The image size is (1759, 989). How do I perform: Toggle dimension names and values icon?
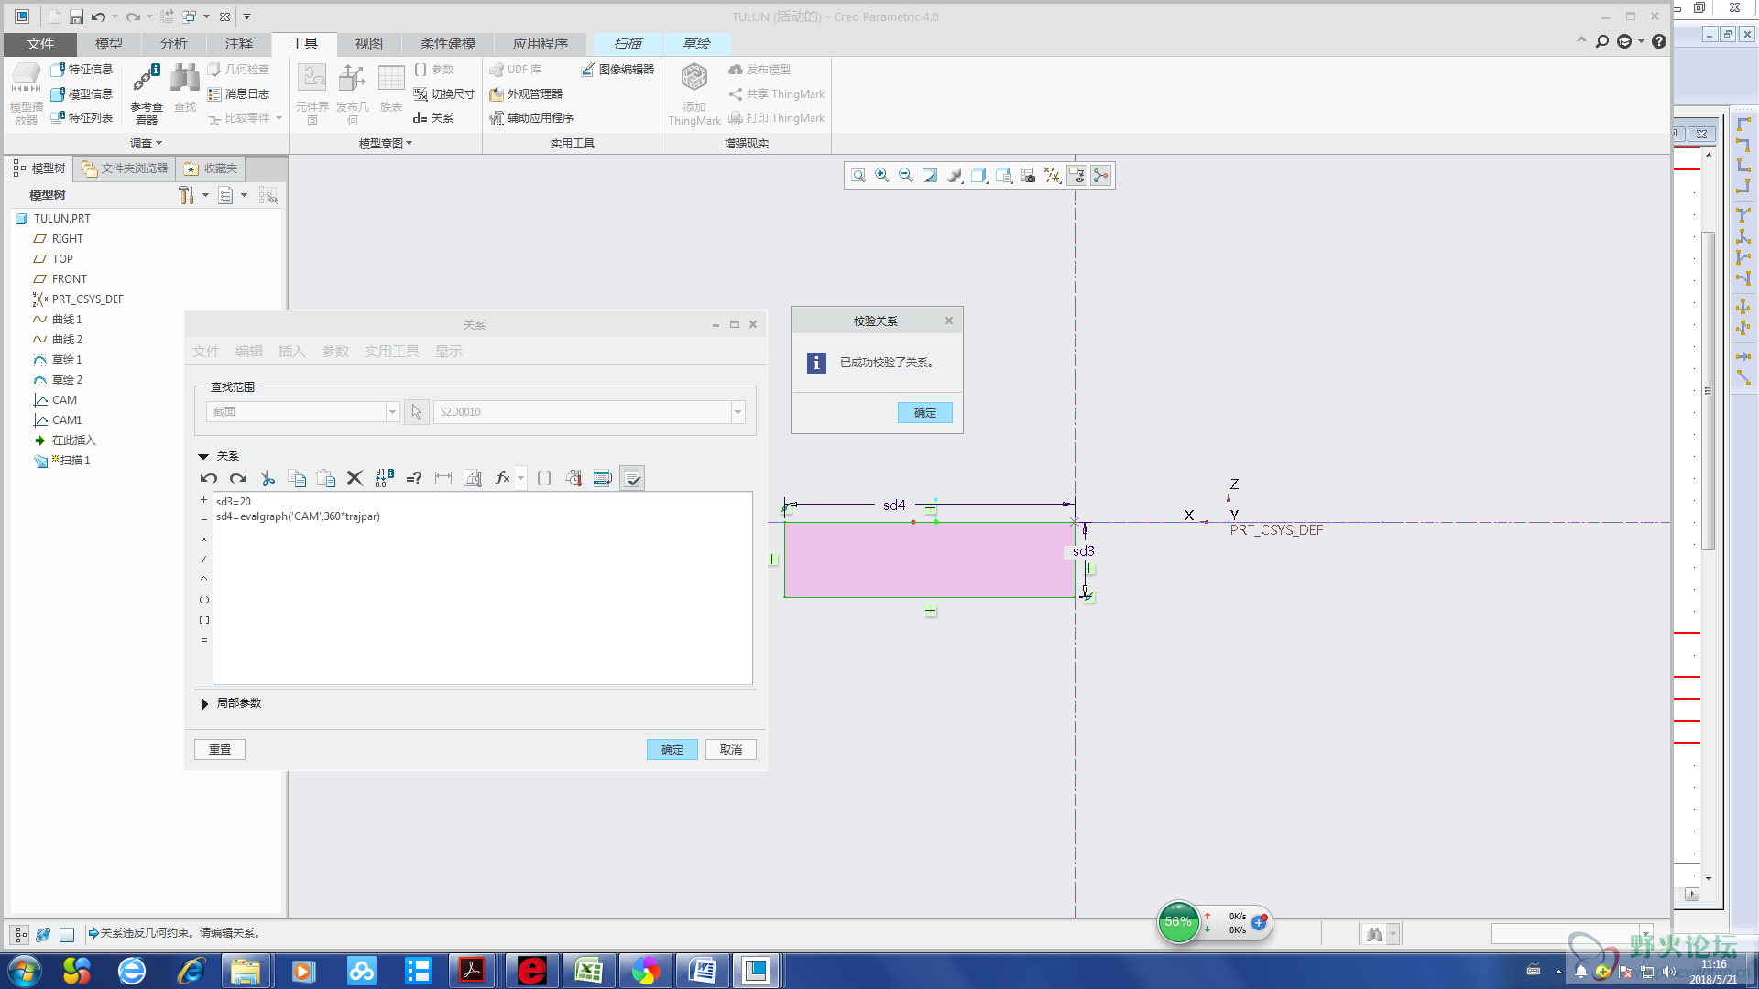(384, 478)
